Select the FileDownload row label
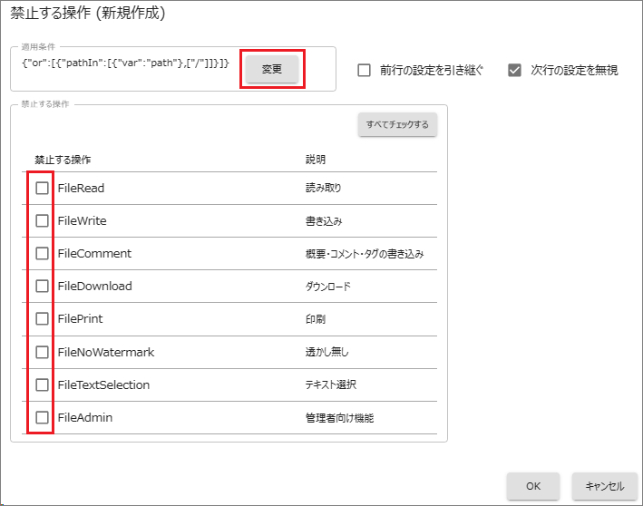 [x=94, y=286]
